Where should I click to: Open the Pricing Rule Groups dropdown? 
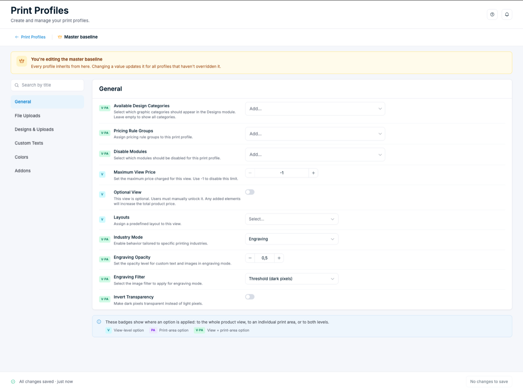click(315, 134)
